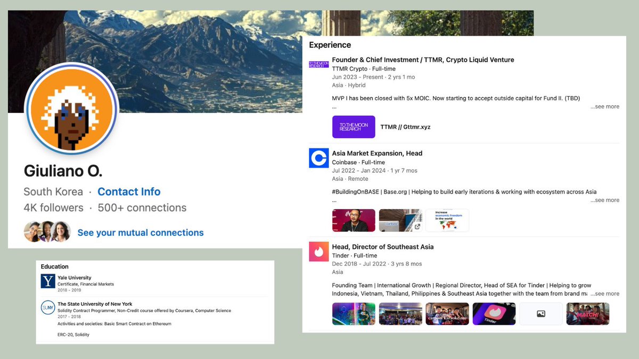Click the Tinder · Full-time text
Image resolution: width=639 pixels, height=359 pixels.
(355, 256)
